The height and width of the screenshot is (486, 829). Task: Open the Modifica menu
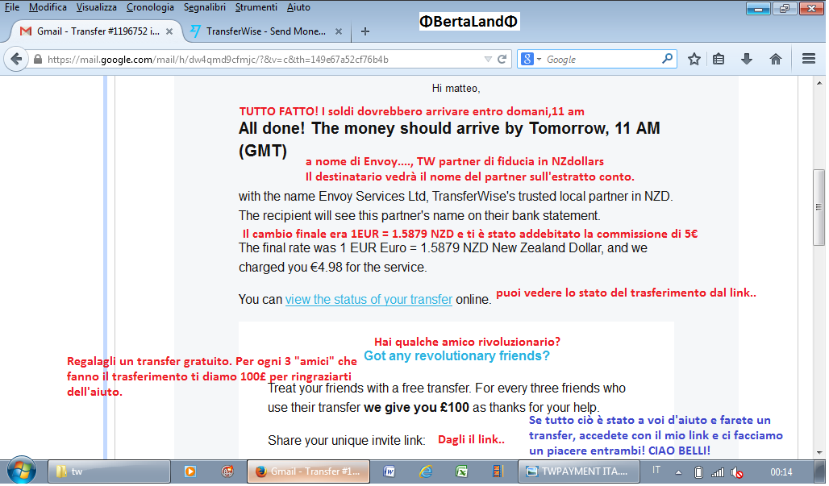click(x=48, y=7)
